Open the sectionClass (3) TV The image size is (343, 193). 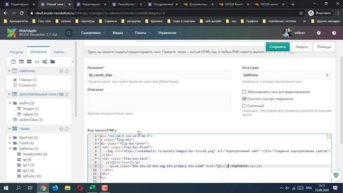click(x=31, y=120)
